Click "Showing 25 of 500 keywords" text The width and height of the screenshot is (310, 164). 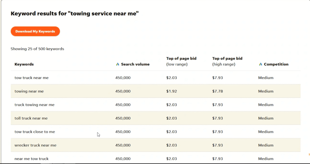point(37,49)
